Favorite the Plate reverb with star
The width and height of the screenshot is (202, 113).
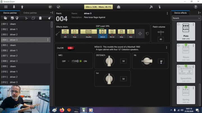coord(178,24)
